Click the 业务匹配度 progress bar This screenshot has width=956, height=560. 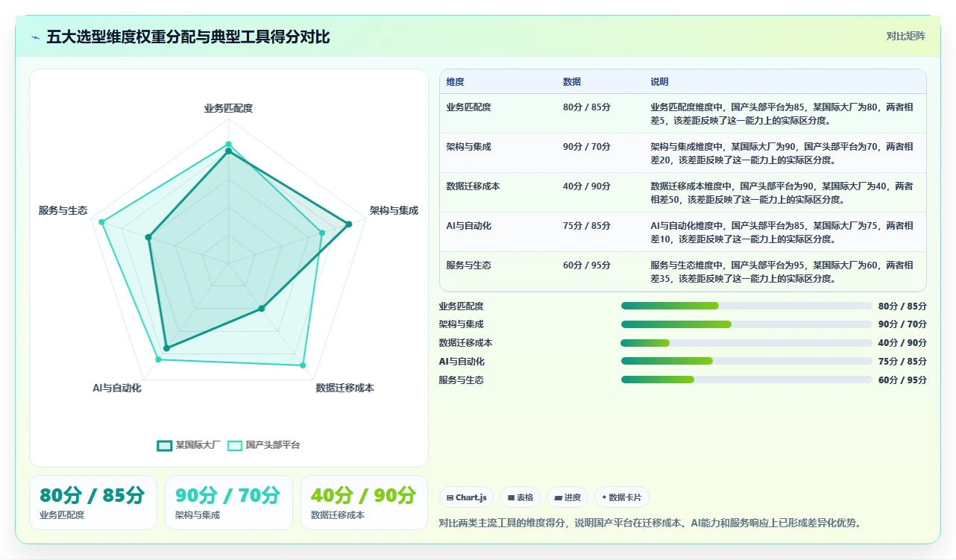(x=746, y=306)
